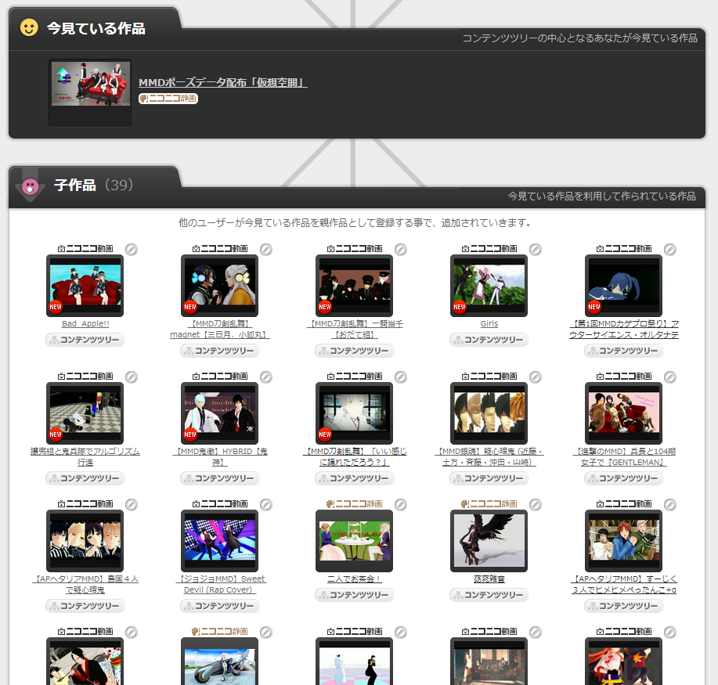Click コンテンツツリー button under Sweet Devil (Rap Cover)
The height and width of the screenshot is (685, 718).
click(220, 606)
